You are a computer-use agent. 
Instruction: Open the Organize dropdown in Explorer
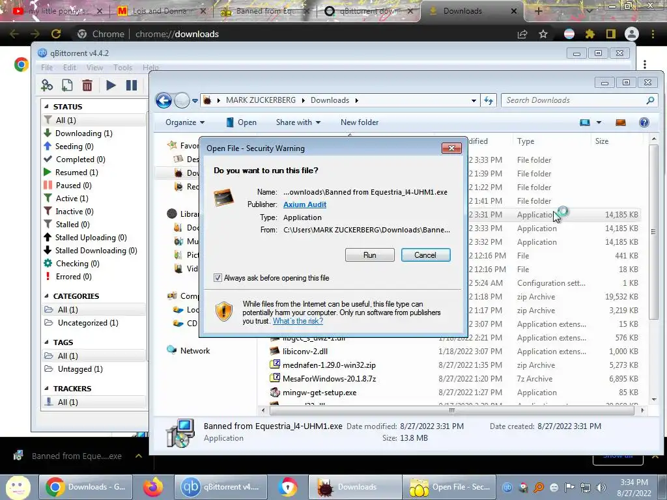(x=185, y=122)
